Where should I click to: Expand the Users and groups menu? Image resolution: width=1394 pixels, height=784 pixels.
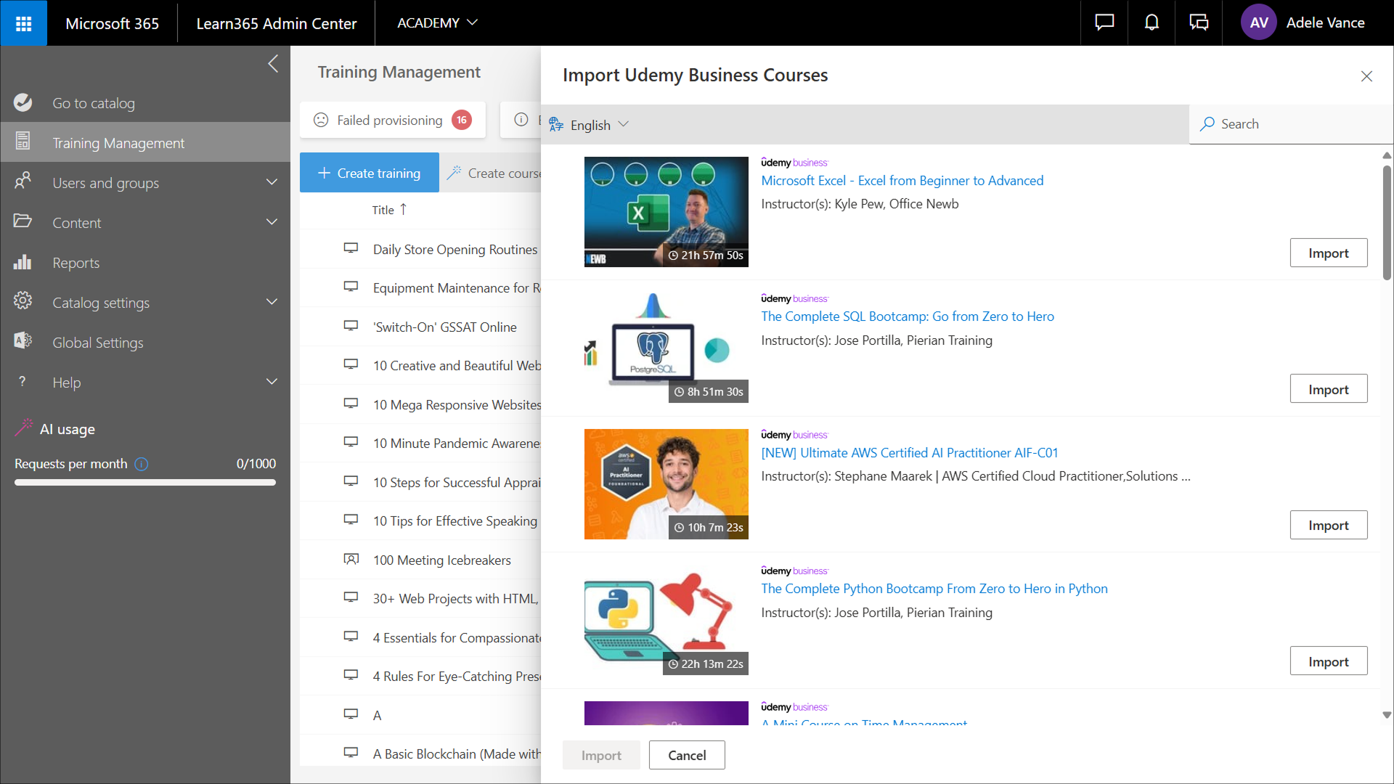click(272, 182)
